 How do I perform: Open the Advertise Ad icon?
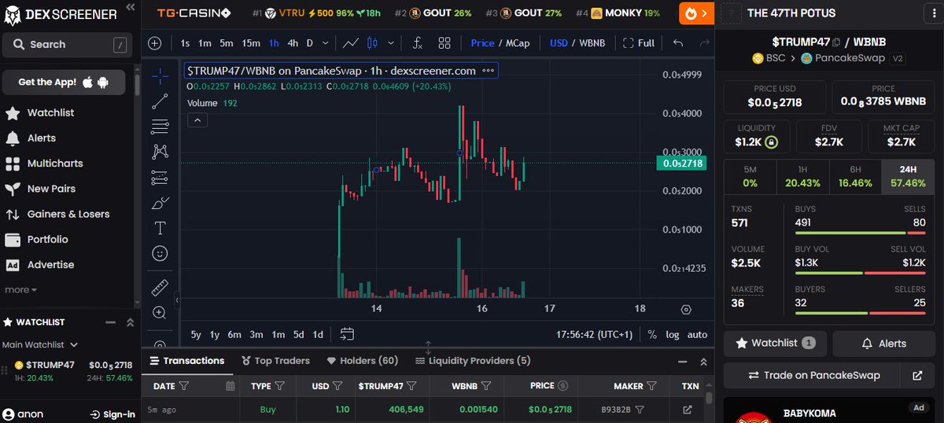point(13,265)
